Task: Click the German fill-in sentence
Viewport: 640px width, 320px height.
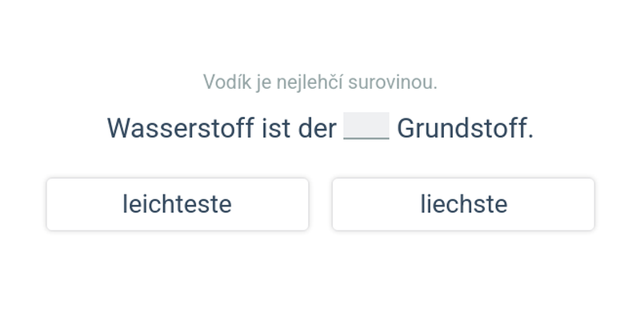Action: [x=320, y=128]
